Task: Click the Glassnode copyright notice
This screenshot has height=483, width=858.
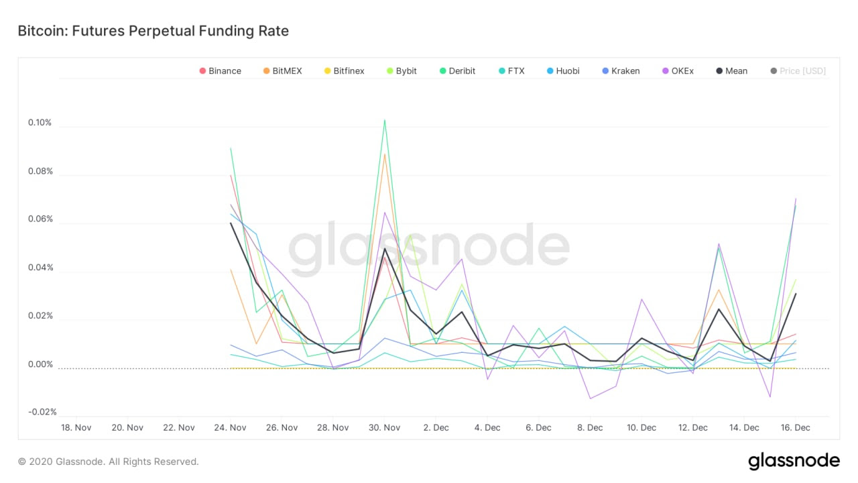Action: pos(109,462)
